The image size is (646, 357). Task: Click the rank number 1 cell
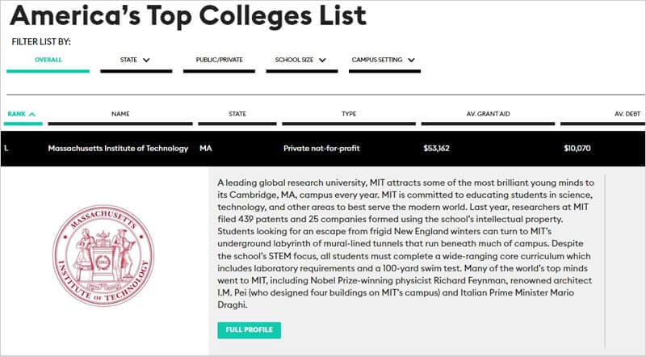pos(6,149)
